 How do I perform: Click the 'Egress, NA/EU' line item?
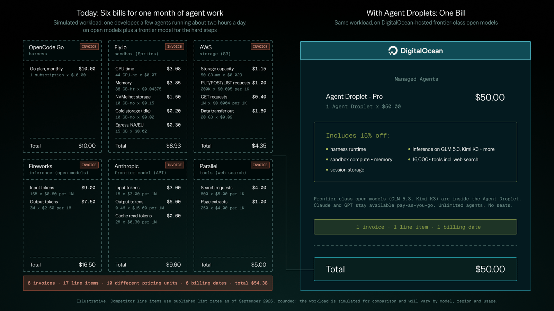pyautogui.click(x=148, y=128)
